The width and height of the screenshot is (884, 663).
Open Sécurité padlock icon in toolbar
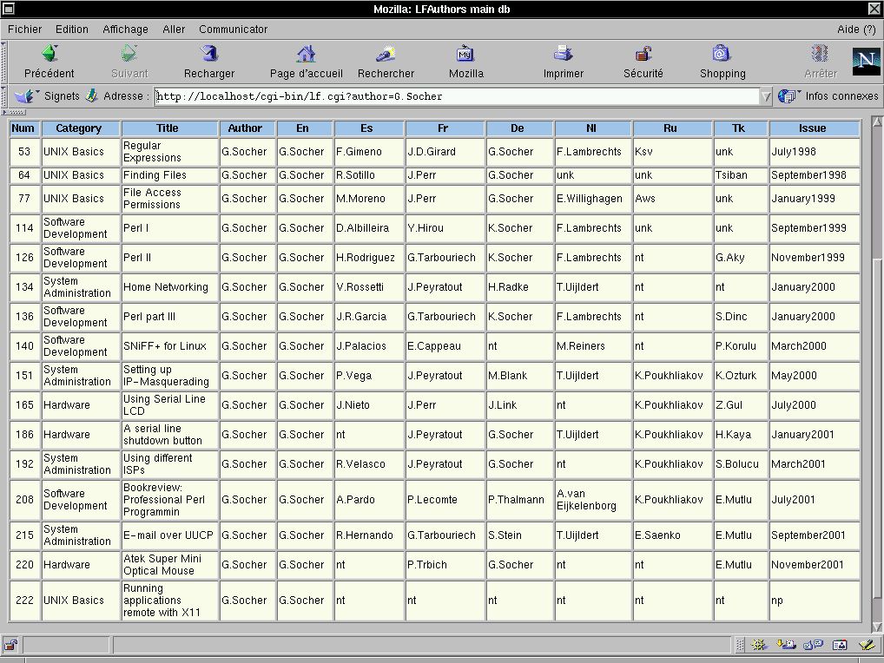[x=643, y=55]
